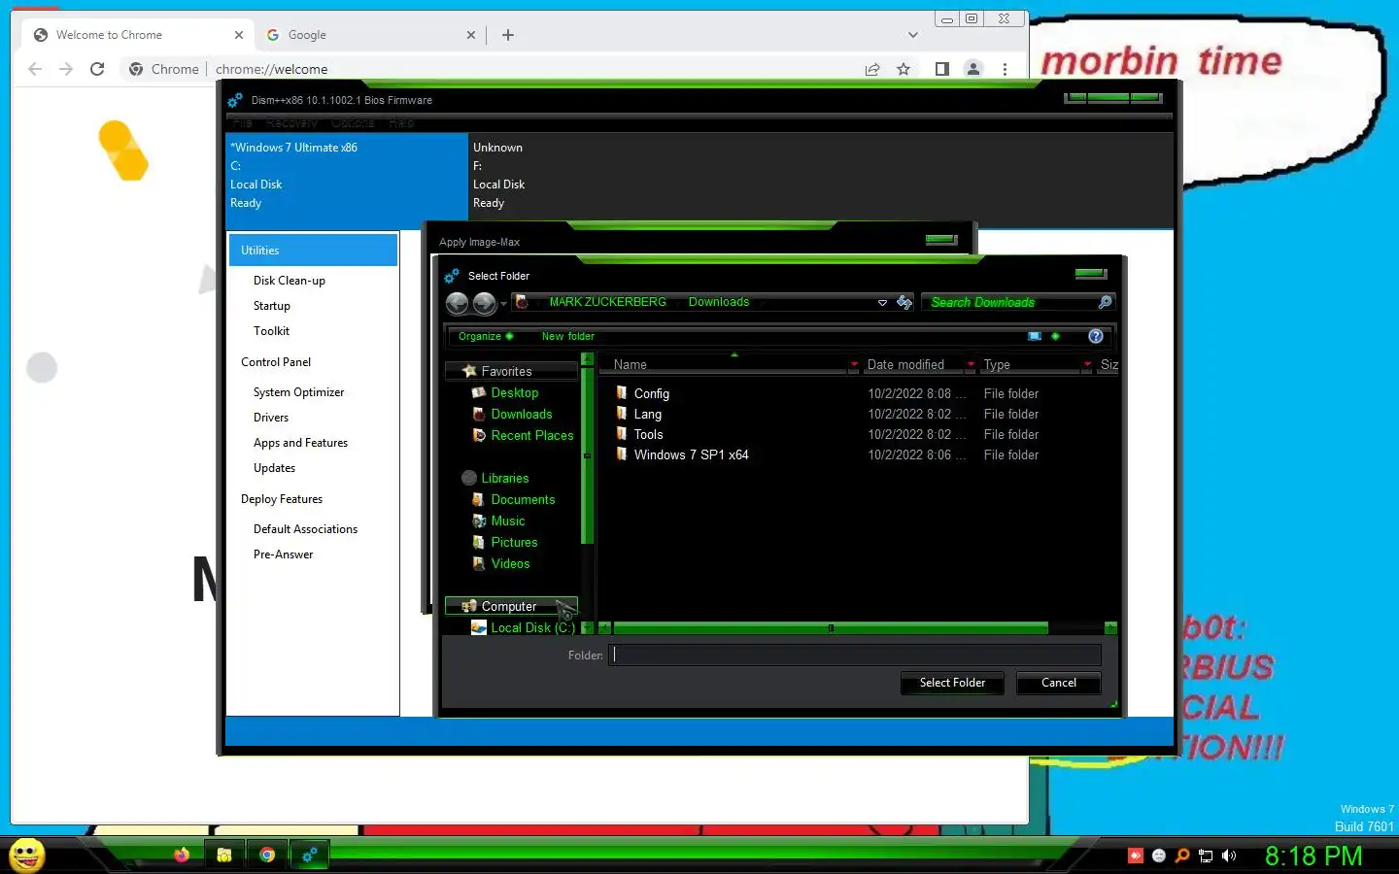Image resolution: width=1399 pixels, height=874 pixels.
Task: Open Drivers in Dism++ sidebar
Action: 271,418
